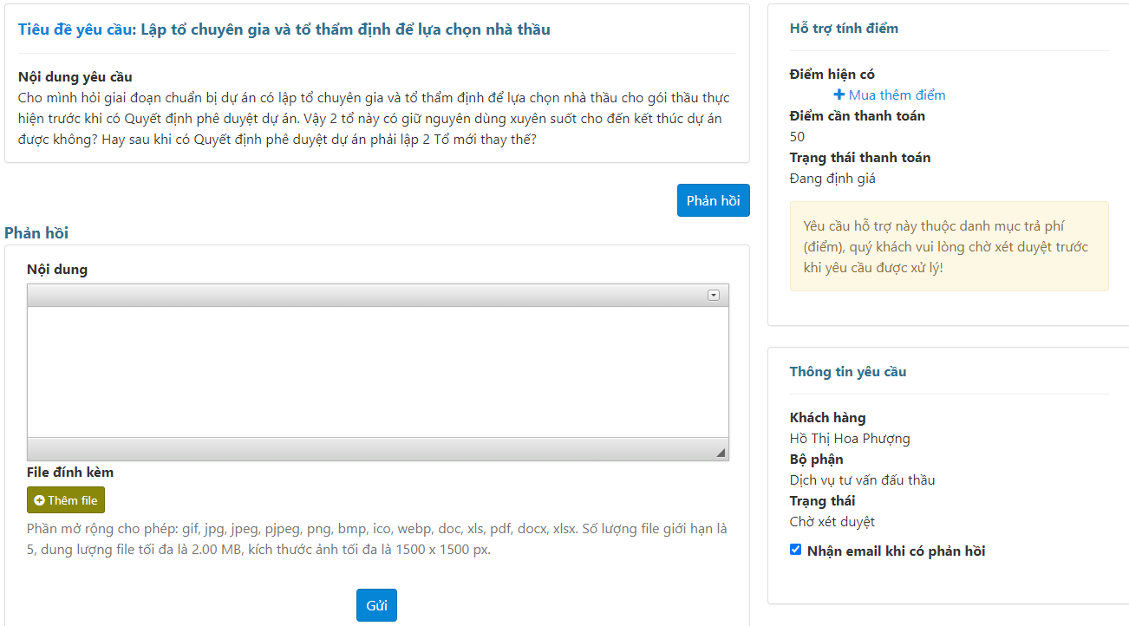Viewport: 1129px width, 626px height.
Task: Open the Mua thêm điểm link
Action: (x=897, y=95)
